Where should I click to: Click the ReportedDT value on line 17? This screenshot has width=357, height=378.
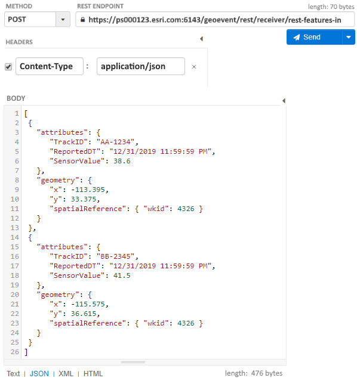click(x=160, y=266)
